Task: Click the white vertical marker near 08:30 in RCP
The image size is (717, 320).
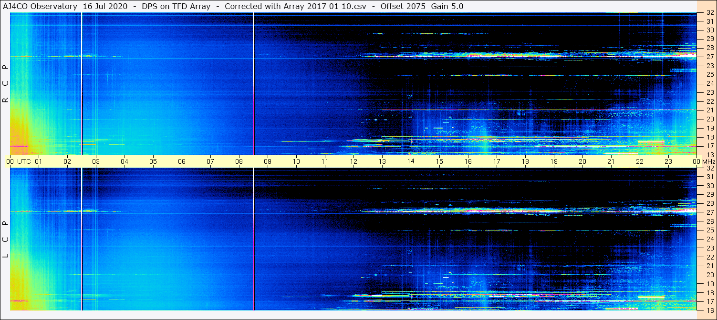Action: [x=254, y=83]
